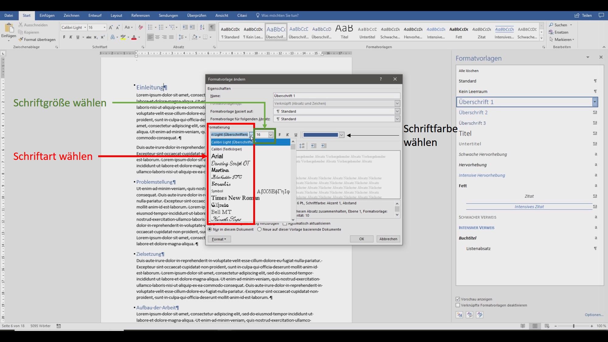608x342 pixels.
Task: Open dialog font size dropdown
Action: pos(271,135)
